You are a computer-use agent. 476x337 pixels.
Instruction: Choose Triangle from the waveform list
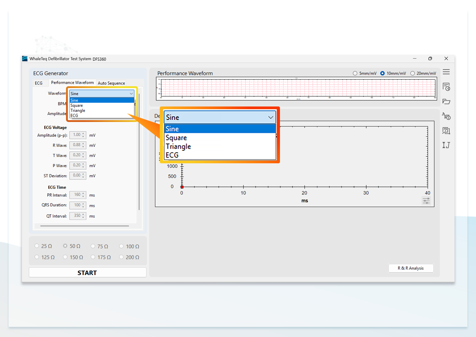click(102, 110)
